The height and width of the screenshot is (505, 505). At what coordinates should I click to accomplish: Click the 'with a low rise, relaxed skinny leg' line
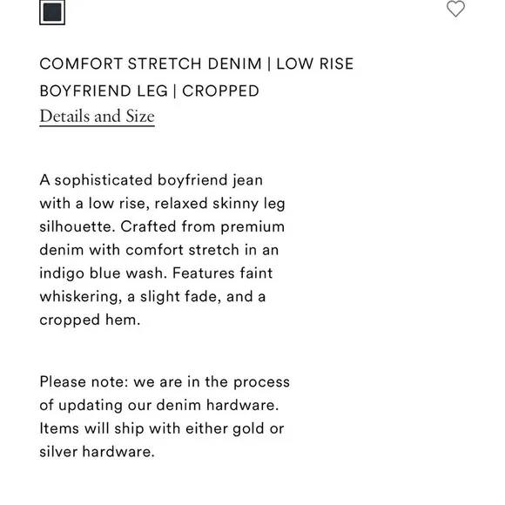point(162,204)
